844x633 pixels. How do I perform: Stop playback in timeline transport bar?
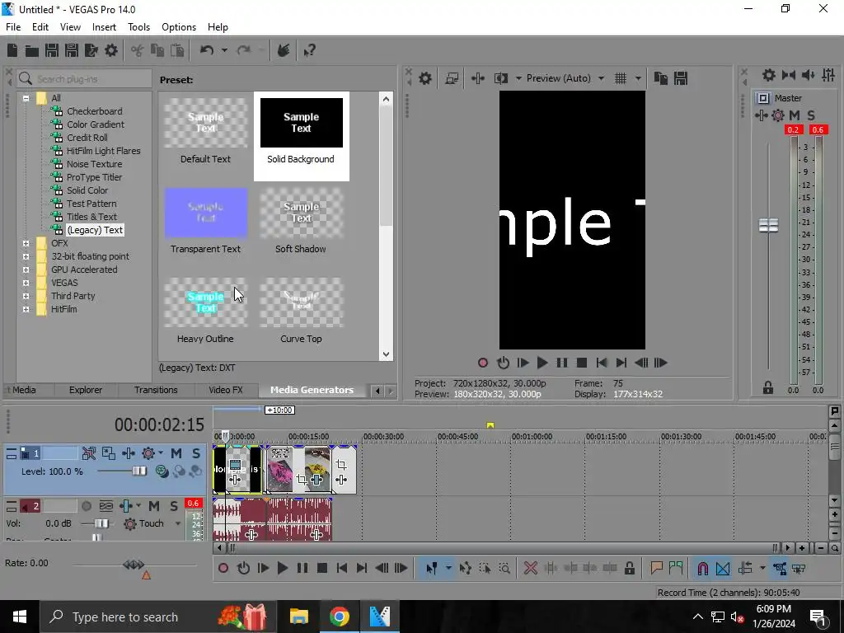[322, 568]
